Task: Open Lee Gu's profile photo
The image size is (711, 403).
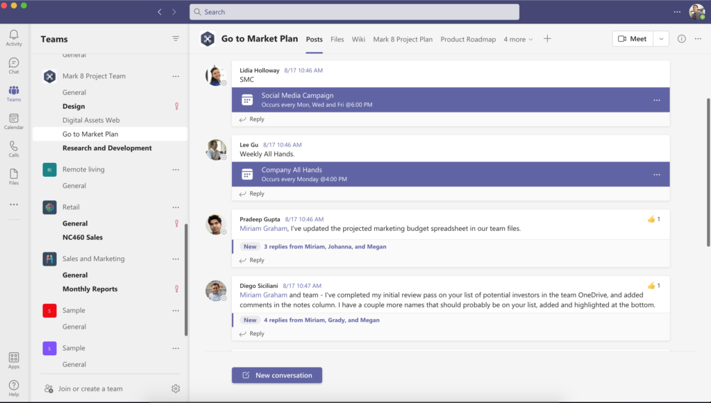Action: pyautogui.click(x=216, y=150)
